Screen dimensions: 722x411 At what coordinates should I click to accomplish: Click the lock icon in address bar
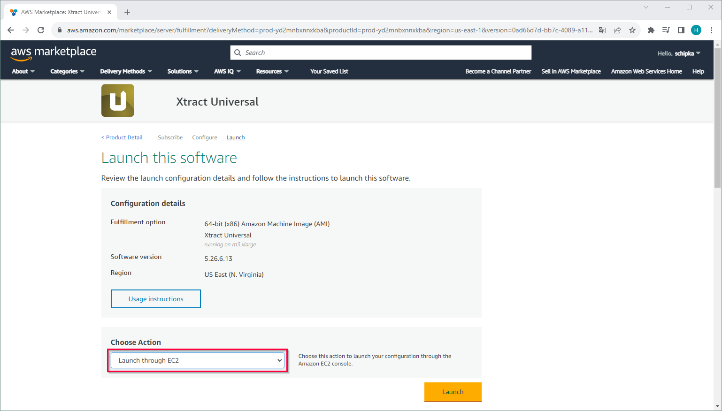point(59,30)
